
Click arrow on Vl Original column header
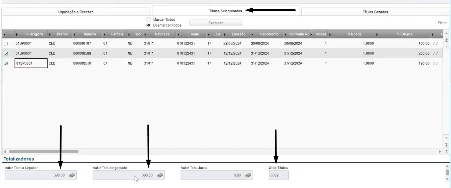(x=377, y=34)
